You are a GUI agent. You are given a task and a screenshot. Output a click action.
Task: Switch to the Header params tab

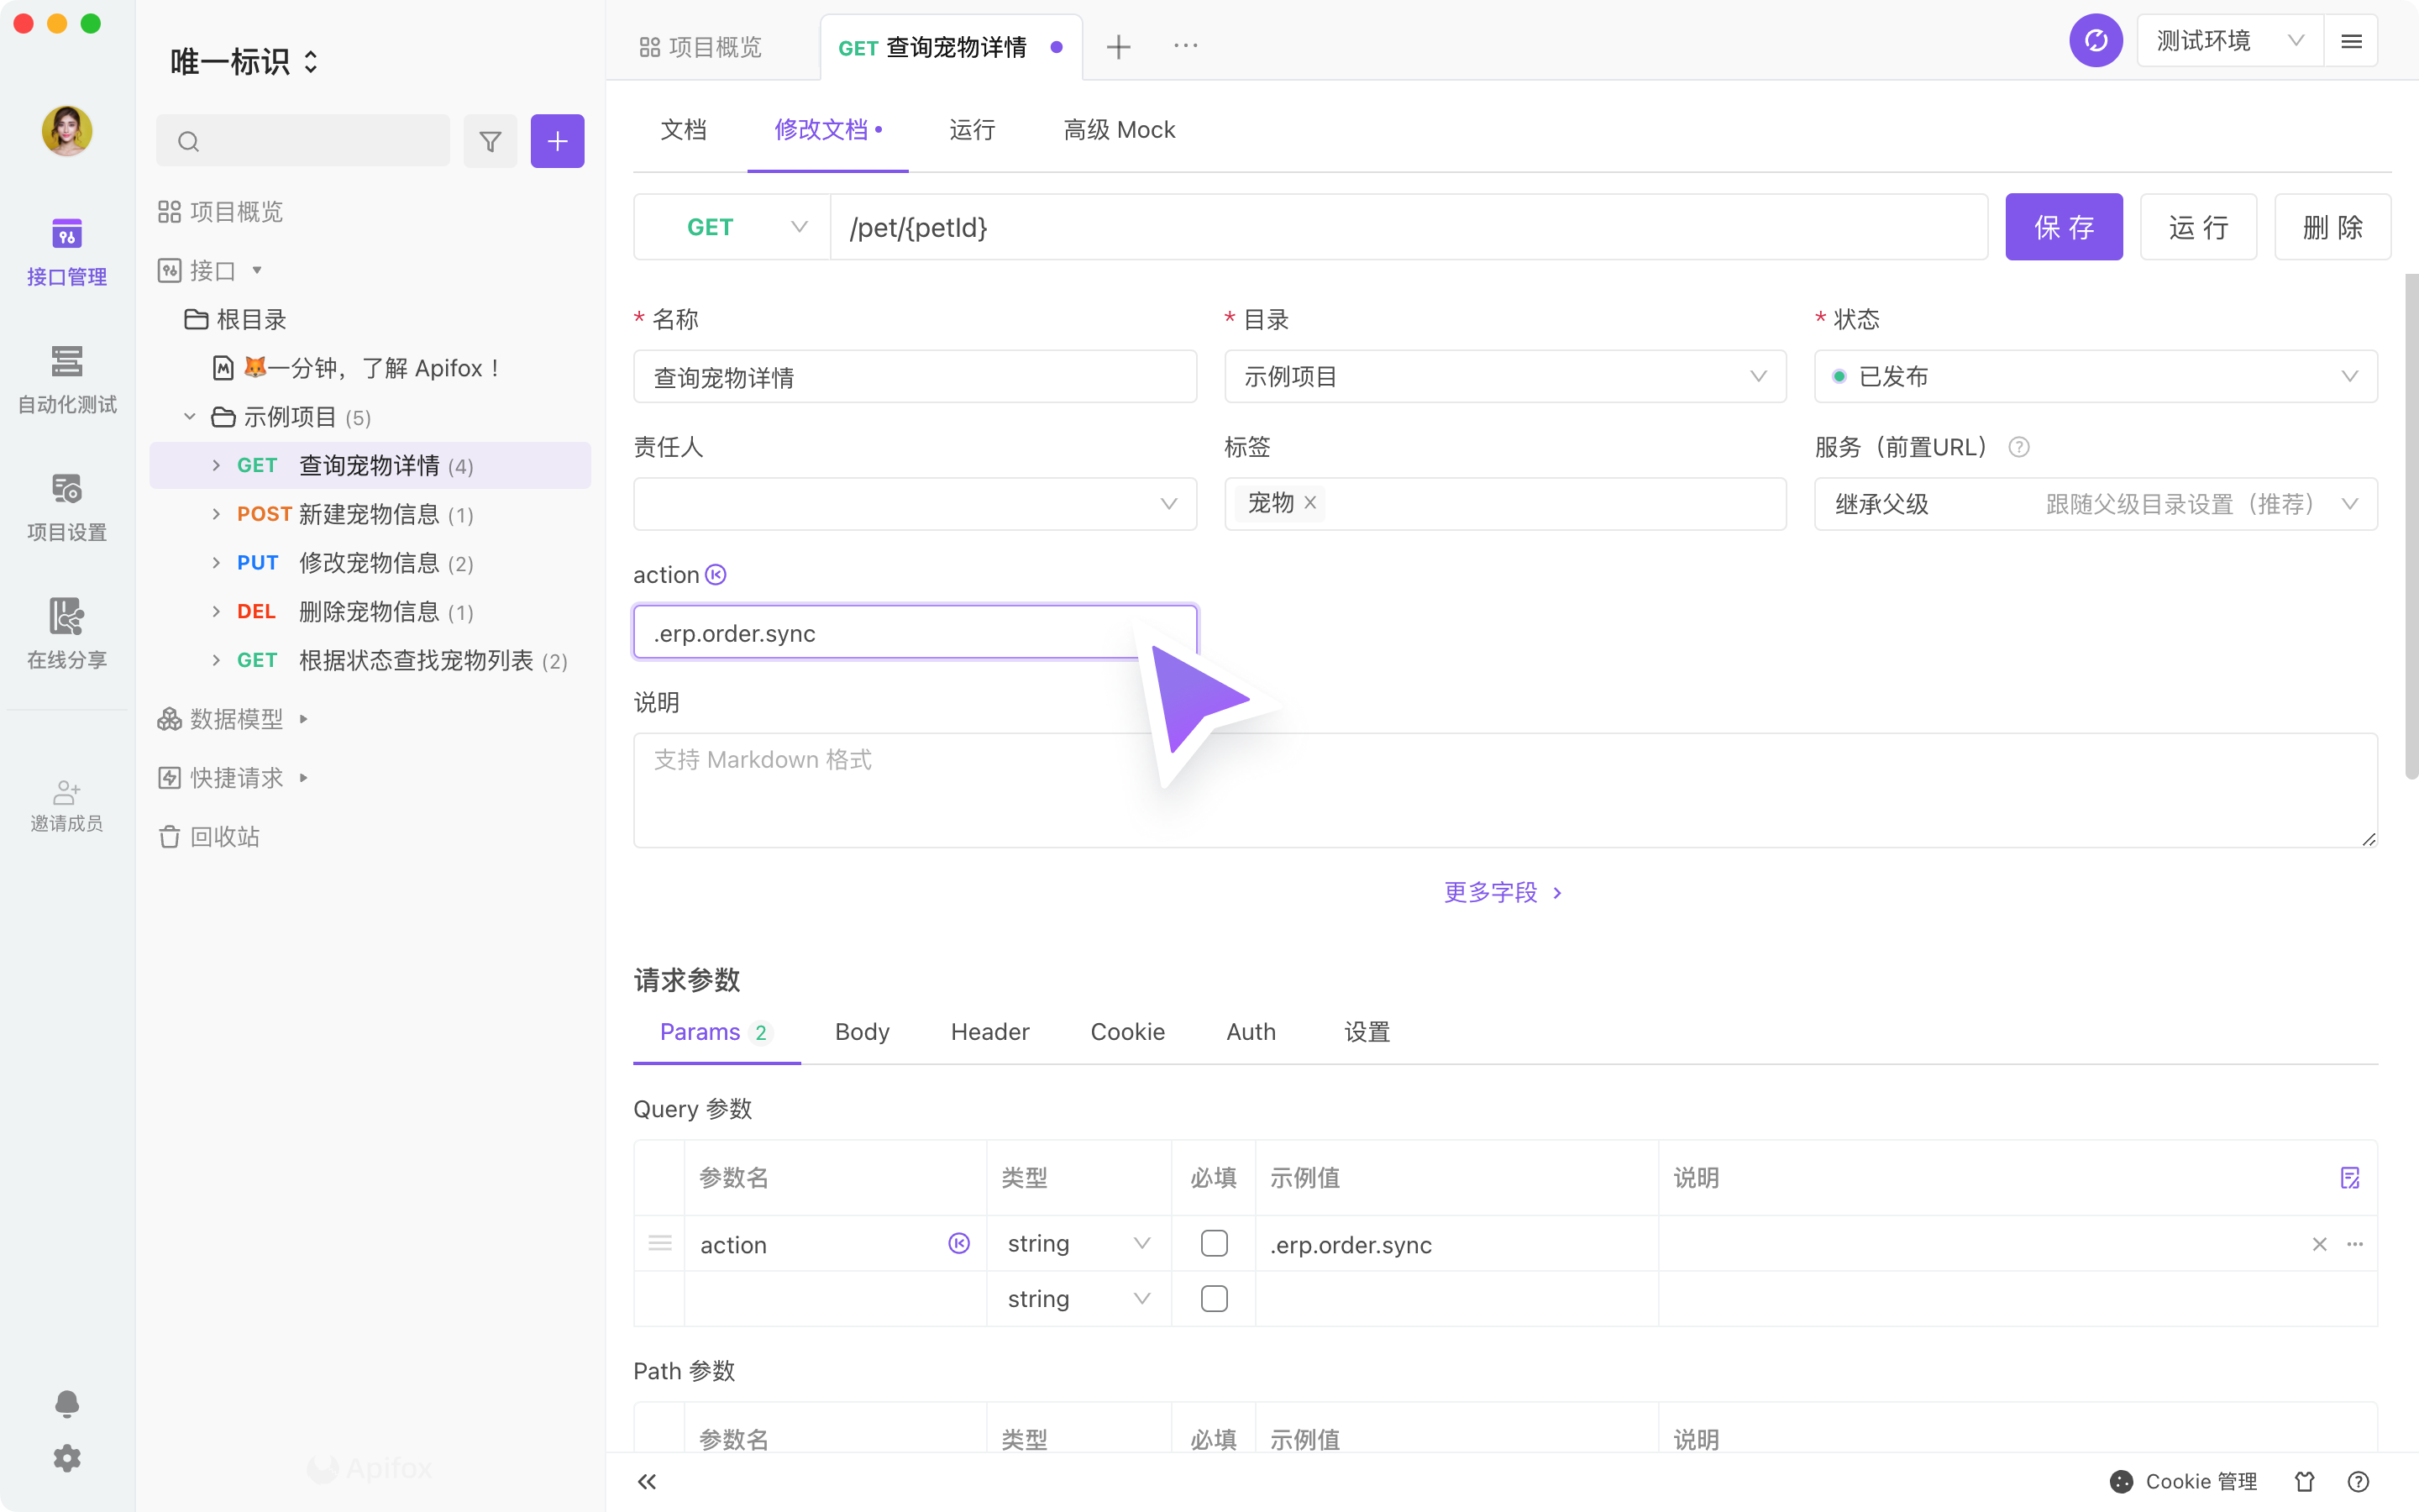click(989, 1032)
